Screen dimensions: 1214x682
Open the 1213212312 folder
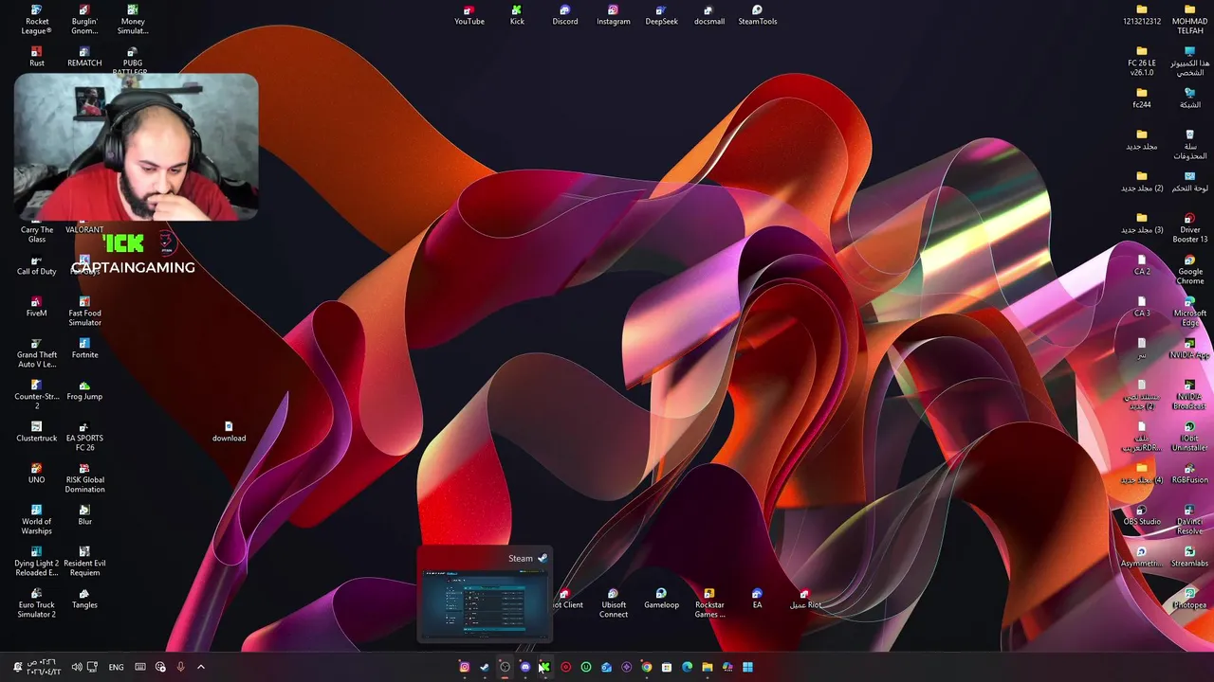click(x=1142, y=14)
